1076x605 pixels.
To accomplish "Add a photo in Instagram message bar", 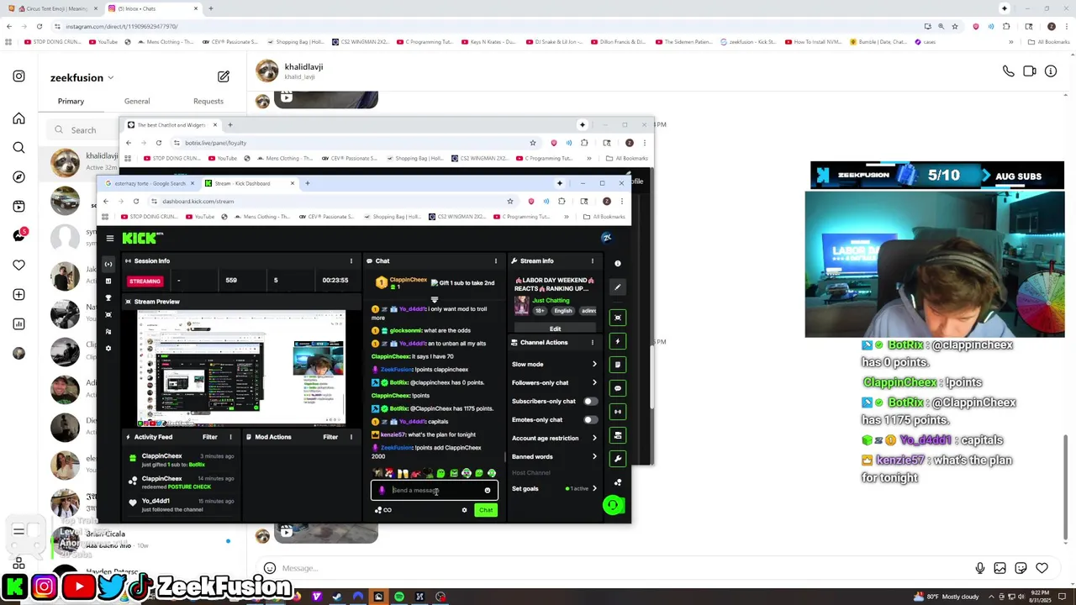I will (1000, 569).
